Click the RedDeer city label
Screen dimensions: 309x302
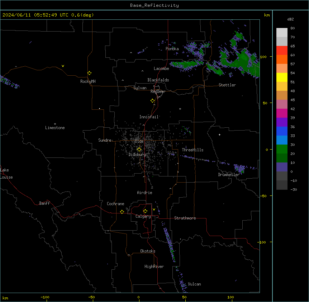[x=158, y=91]
